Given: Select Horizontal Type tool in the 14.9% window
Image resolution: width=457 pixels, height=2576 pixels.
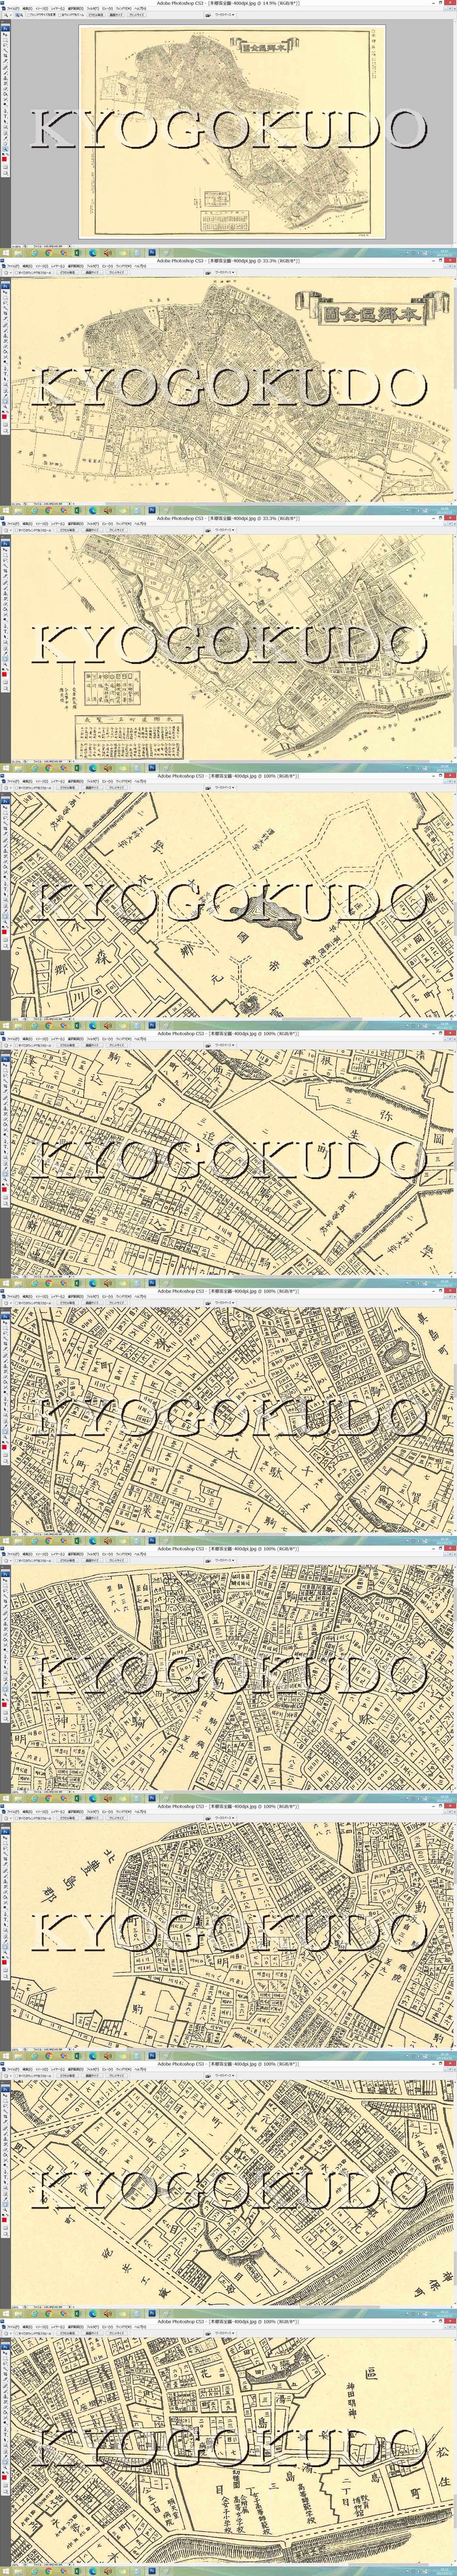Looking at the screenshot, I should pos(5,116).
